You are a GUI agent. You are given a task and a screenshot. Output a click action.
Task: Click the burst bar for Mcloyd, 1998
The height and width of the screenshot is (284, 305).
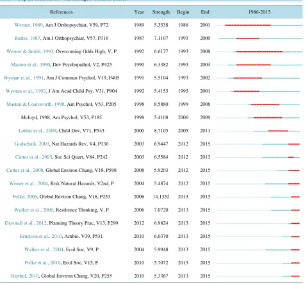pos(268,118)
